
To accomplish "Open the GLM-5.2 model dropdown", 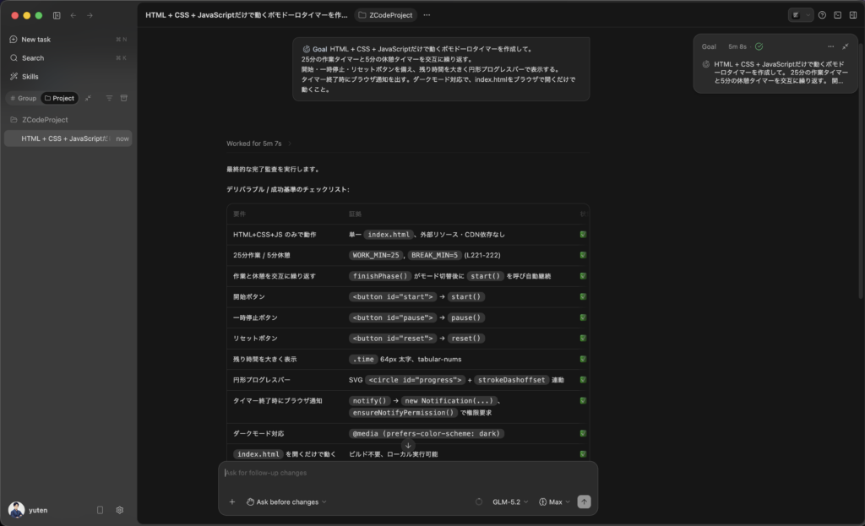I will pos(510,502).
